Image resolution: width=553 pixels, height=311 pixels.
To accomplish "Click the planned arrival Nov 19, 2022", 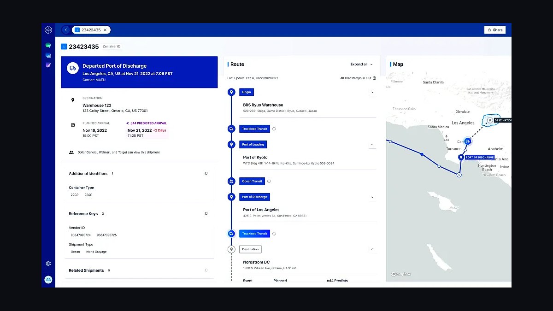I will 94,130.
